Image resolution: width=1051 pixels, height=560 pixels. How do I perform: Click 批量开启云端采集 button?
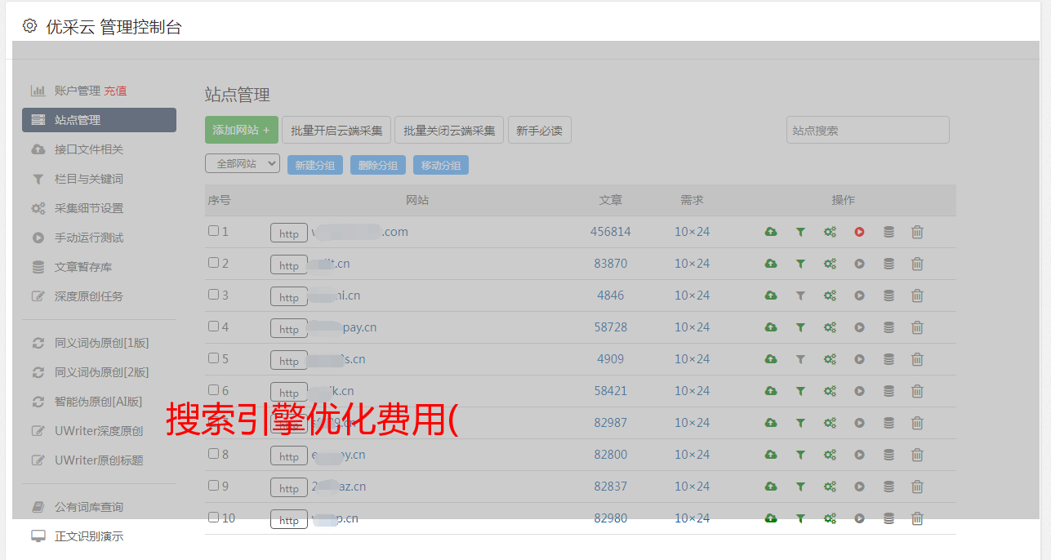336,130
